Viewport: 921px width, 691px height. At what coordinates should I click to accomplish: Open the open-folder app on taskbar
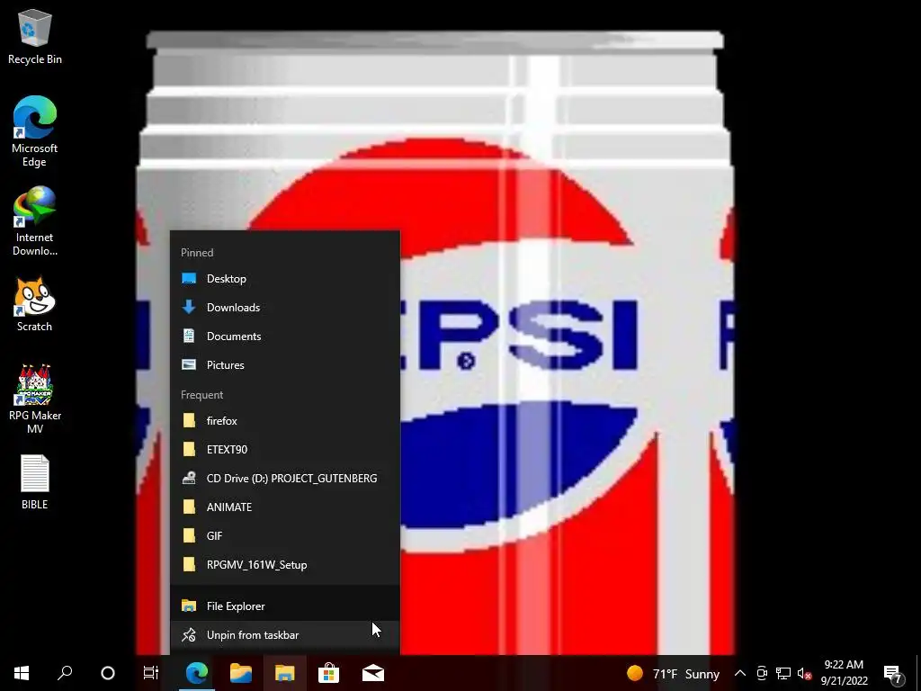point(241,673)
